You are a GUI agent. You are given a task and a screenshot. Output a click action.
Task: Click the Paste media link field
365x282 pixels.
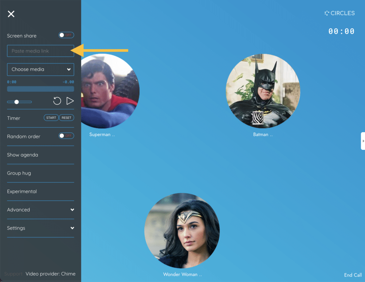click(x=41, y=51)
